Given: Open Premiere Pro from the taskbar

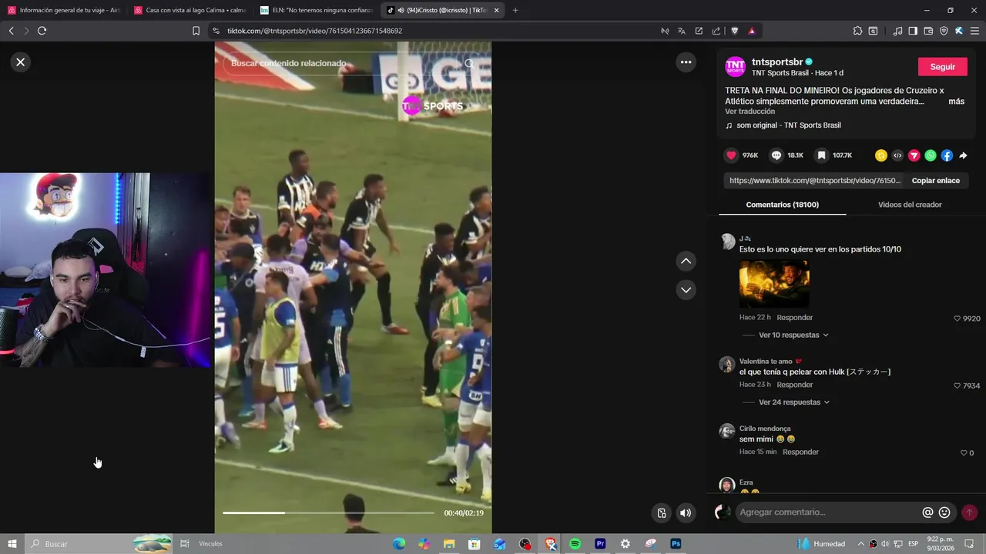Looking at the screenshot, I should tap(600, 544).
